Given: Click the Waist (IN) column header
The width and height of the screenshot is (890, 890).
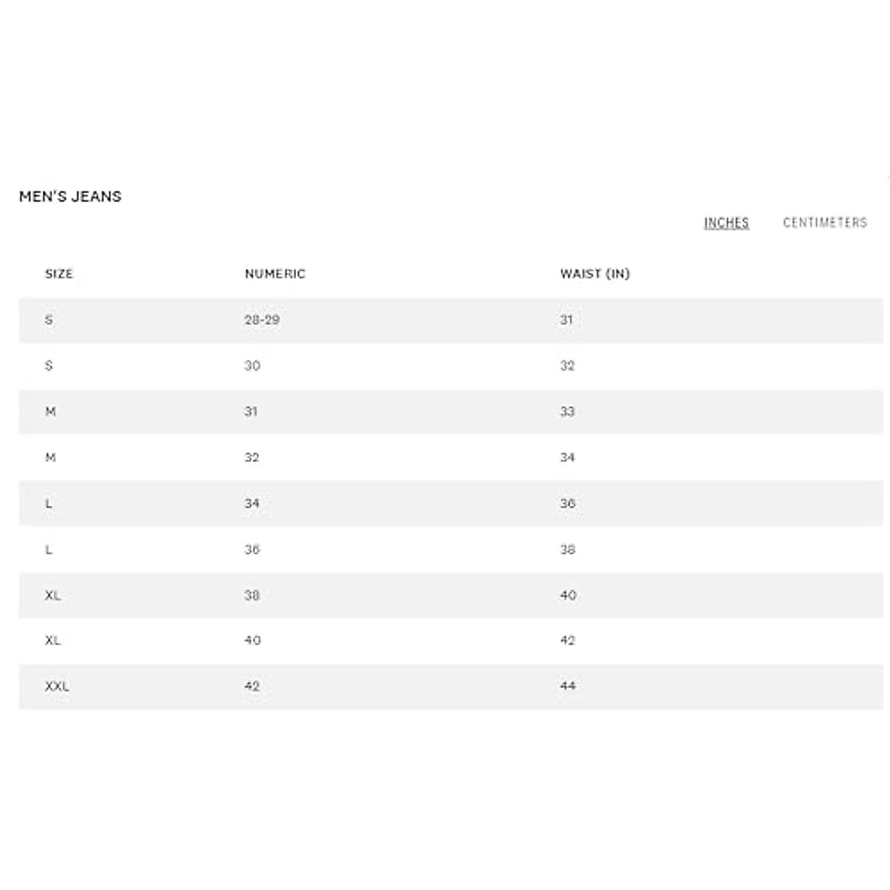Looking at the screenshot, I should 595,274.
